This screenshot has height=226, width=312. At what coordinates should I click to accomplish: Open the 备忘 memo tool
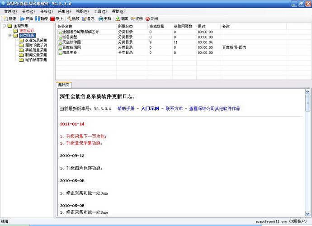coord(88,19)
